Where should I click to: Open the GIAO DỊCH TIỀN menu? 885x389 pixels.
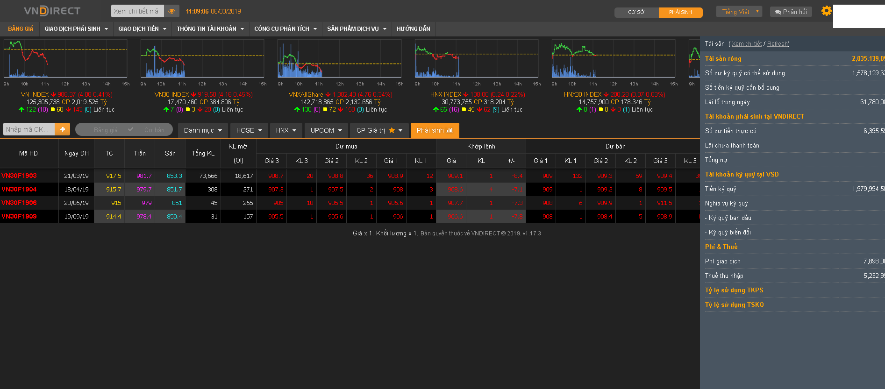pyautogui.click(x=142, y=29)
